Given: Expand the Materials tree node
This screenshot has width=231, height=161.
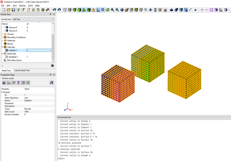Looking at the screenshot, I should coord(2,41).
